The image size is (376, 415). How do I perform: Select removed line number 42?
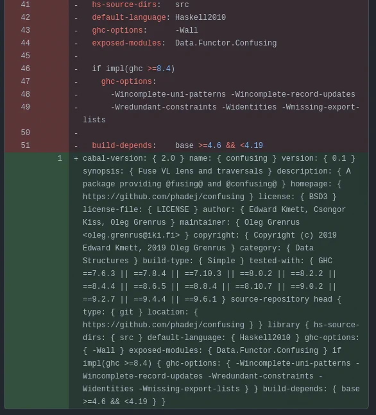click(x=26, y=17)
